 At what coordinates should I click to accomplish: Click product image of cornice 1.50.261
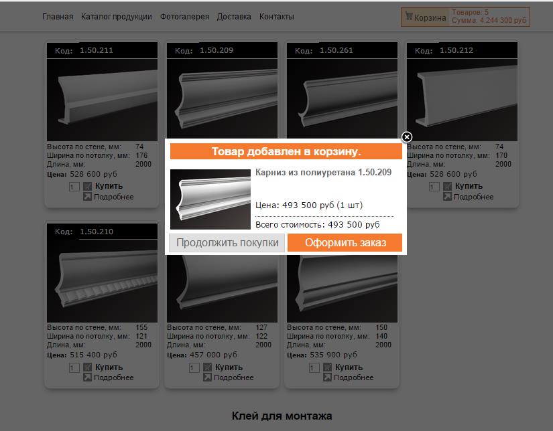pos(342,98)
